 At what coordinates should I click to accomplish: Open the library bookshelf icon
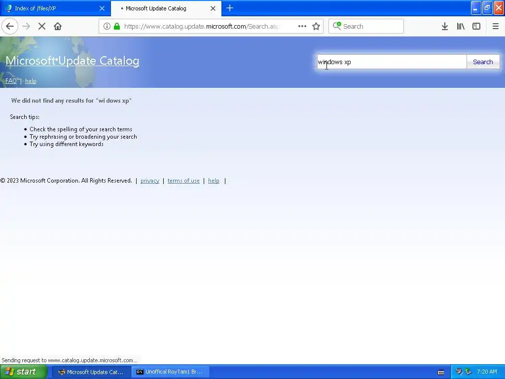[x=461, y=26]
